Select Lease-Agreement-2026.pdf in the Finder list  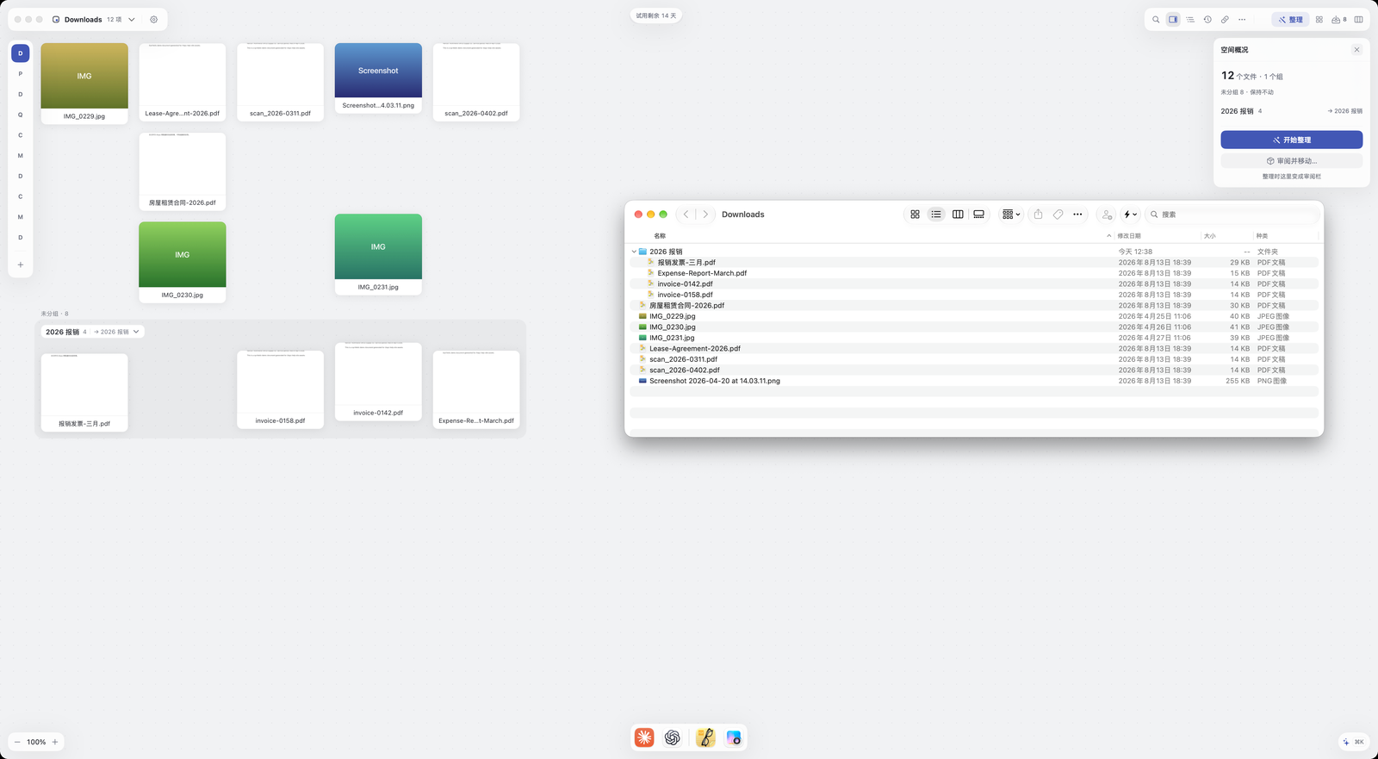974,349
